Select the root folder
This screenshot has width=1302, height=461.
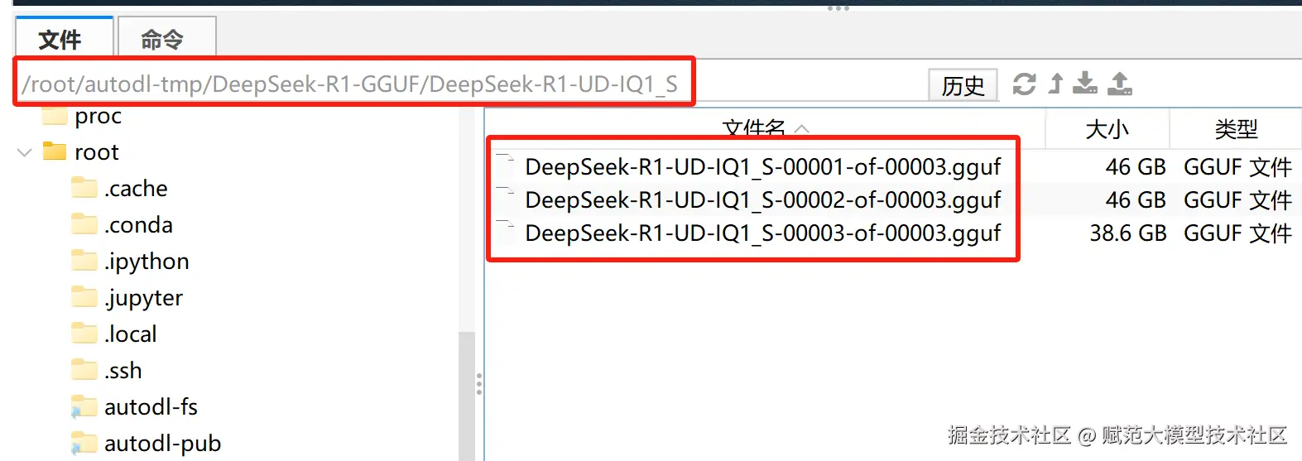97,152
